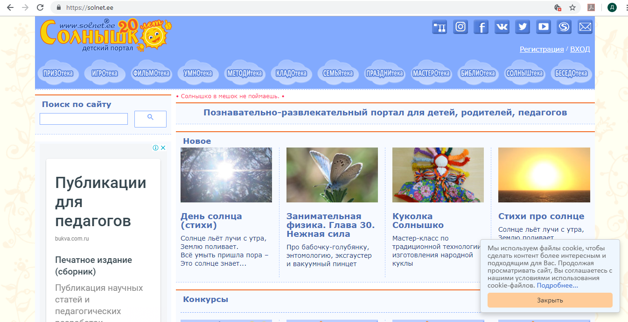Click the ad info icon
This screenshot has height=322, width=628.
pos(155,148)
